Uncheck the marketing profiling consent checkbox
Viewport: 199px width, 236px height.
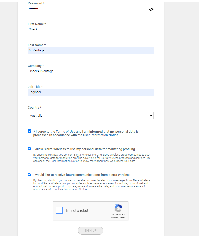tap(29, 148)
